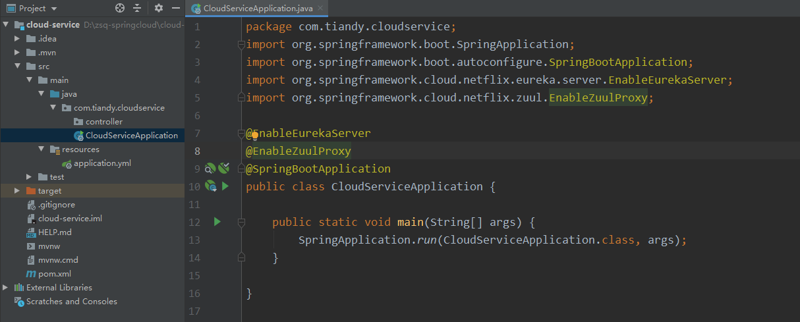Click SpringApplication.run call on line 13

click(367, 240)
